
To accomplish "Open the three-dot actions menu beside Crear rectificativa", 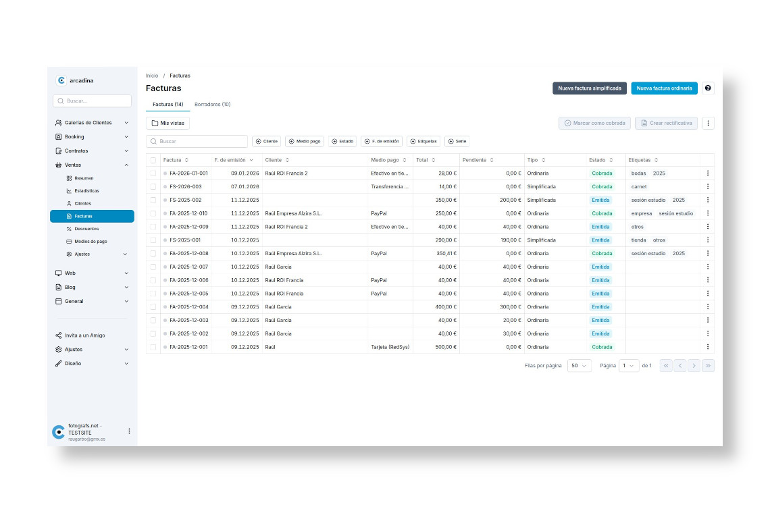I will pos(707,123).
